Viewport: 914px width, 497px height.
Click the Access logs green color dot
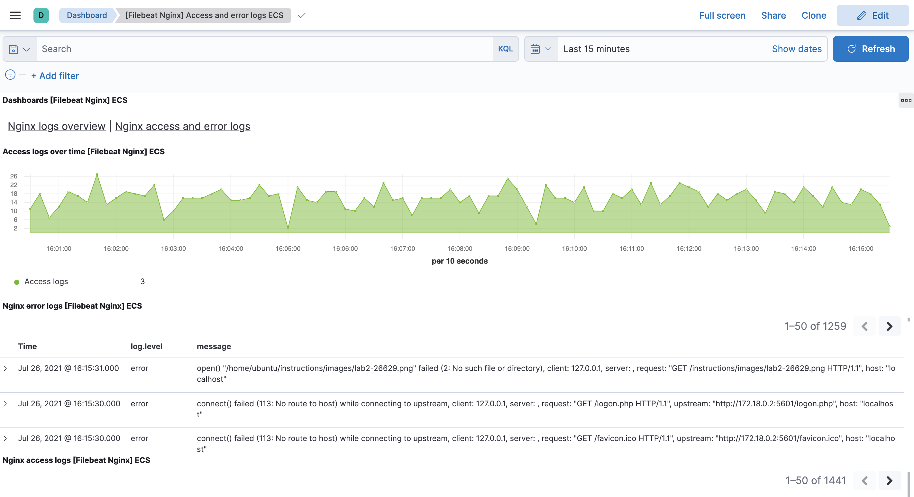point(17,282)
